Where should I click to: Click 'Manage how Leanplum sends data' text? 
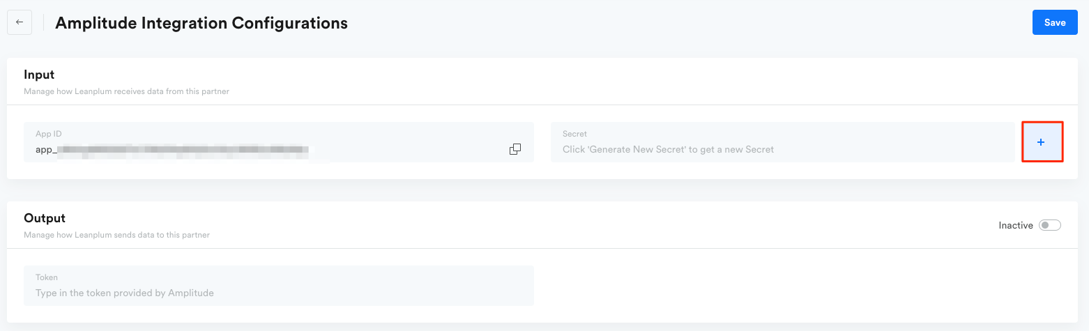point(116,235)
